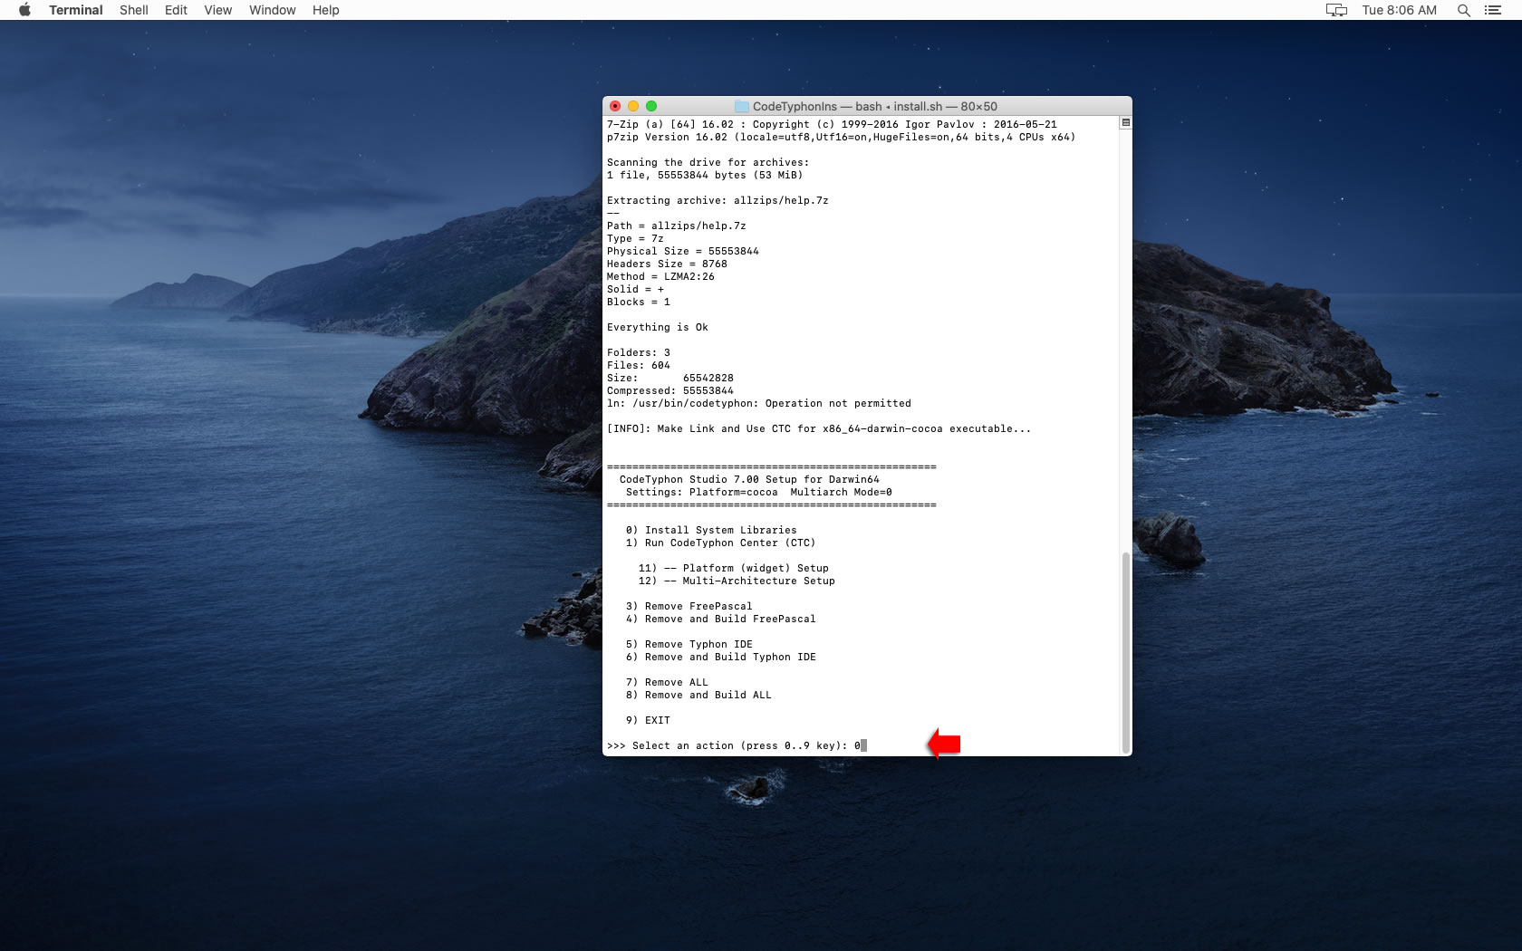Click the '12) -- Multi-Architecture Setup' line
The height and width of the screenshot is (951, 1522).
point(737,581)
